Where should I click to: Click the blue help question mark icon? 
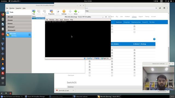click(x=154, y=39)
